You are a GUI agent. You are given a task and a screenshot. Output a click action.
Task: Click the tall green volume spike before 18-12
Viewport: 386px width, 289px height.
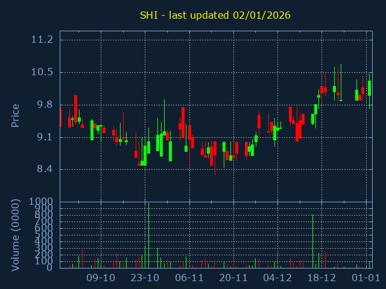312,241
